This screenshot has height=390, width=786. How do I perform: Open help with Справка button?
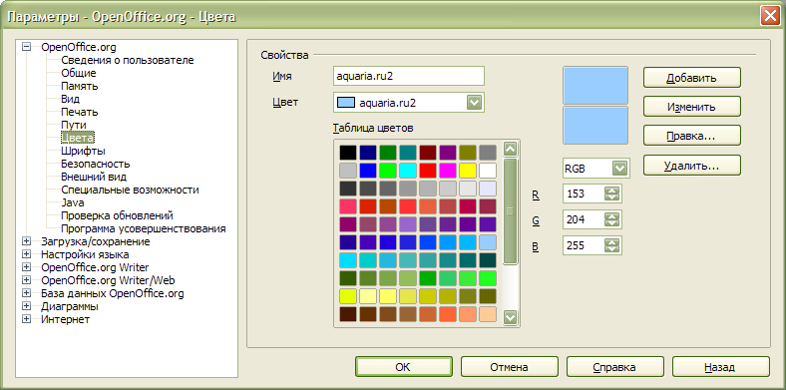615,367
